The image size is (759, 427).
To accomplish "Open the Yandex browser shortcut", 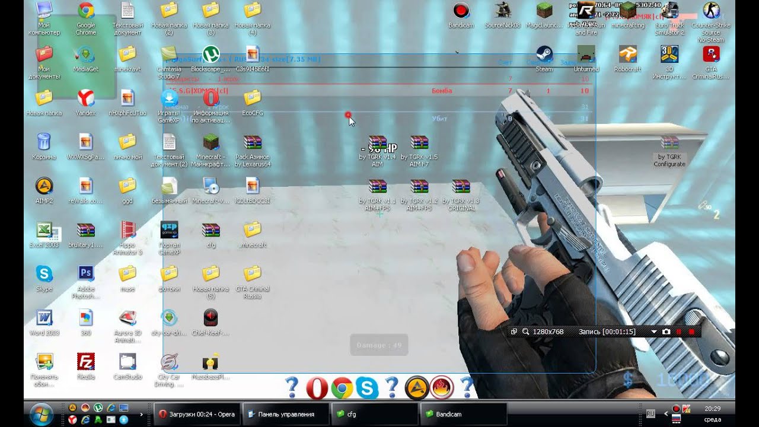I will point(86,98).
